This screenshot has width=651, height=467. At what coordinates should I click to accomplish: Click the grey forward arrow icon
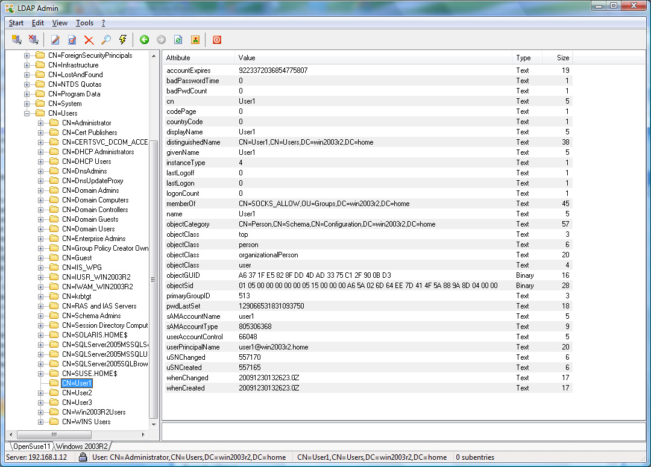point(161,40)
